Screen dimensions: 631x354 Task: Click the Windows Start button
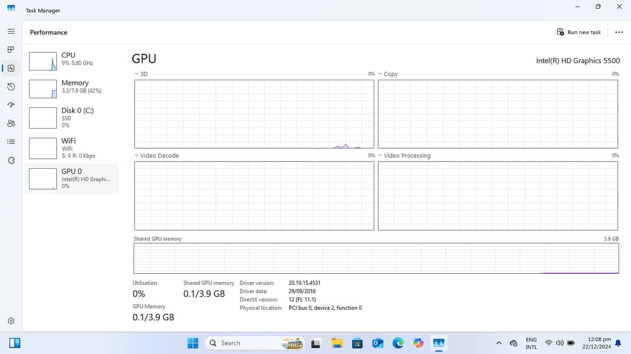point(193,343)
